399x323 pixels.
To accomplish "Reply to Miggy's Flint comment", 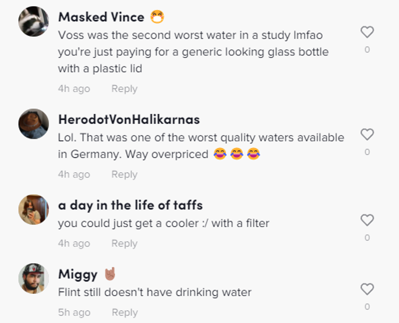I will [125, 313].
